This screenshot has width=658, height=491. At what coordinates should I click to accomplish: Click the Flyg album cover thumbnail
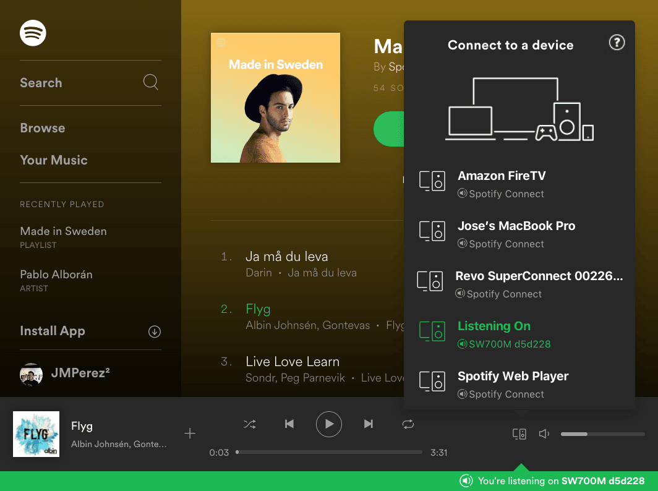pyautogui.click(x=36, y=433)
